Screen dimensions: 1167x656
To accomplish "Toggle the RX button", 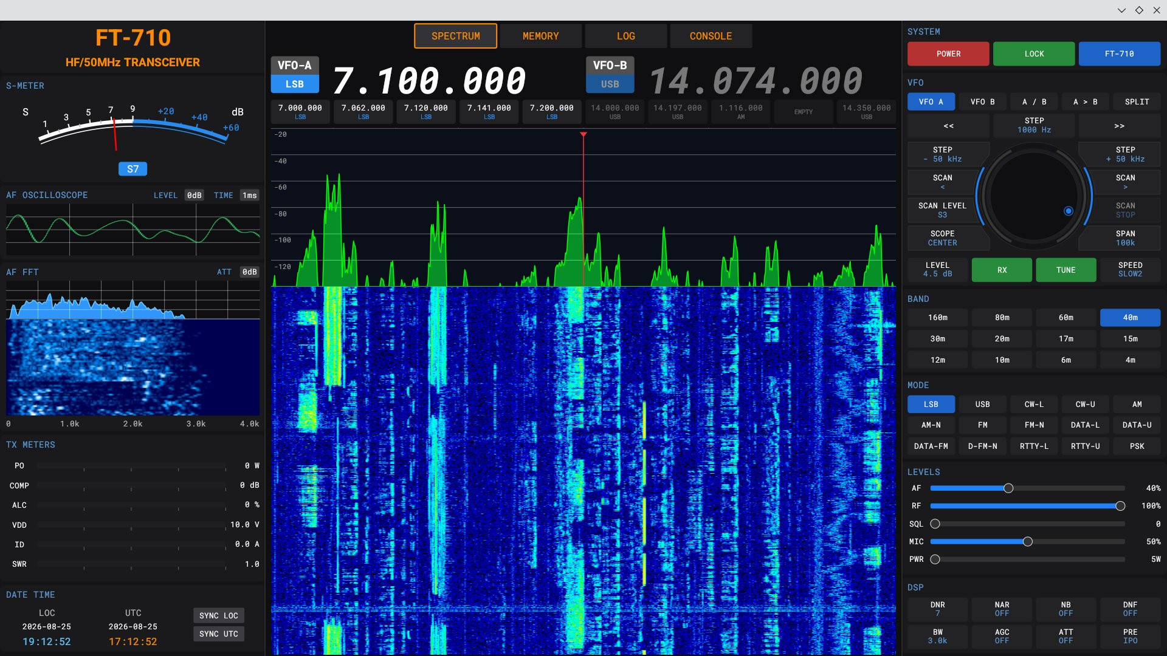I will click(x=1002, y=270).
